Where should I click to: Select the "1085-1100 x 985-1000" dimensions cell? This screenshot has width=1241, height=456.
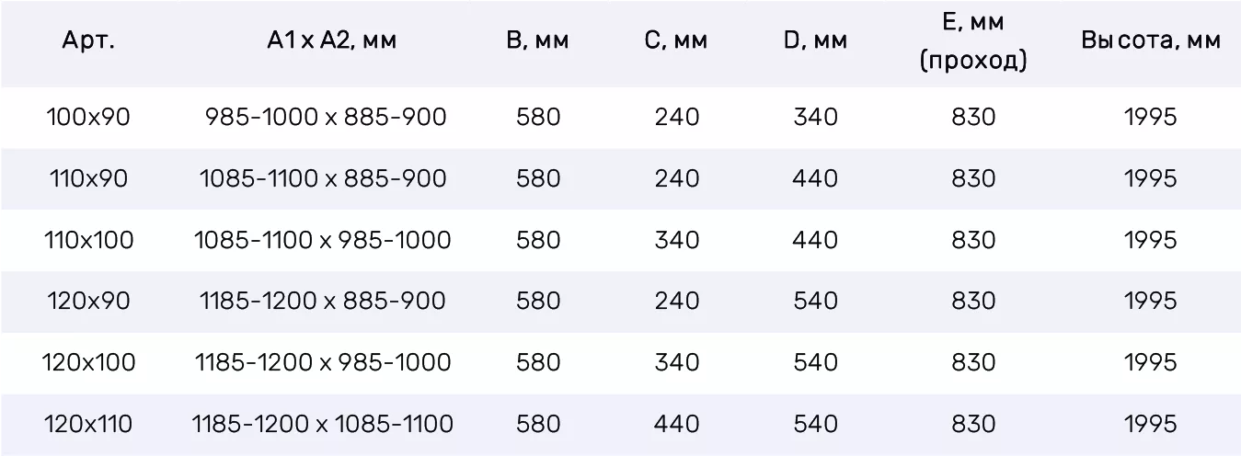[323, 240]
